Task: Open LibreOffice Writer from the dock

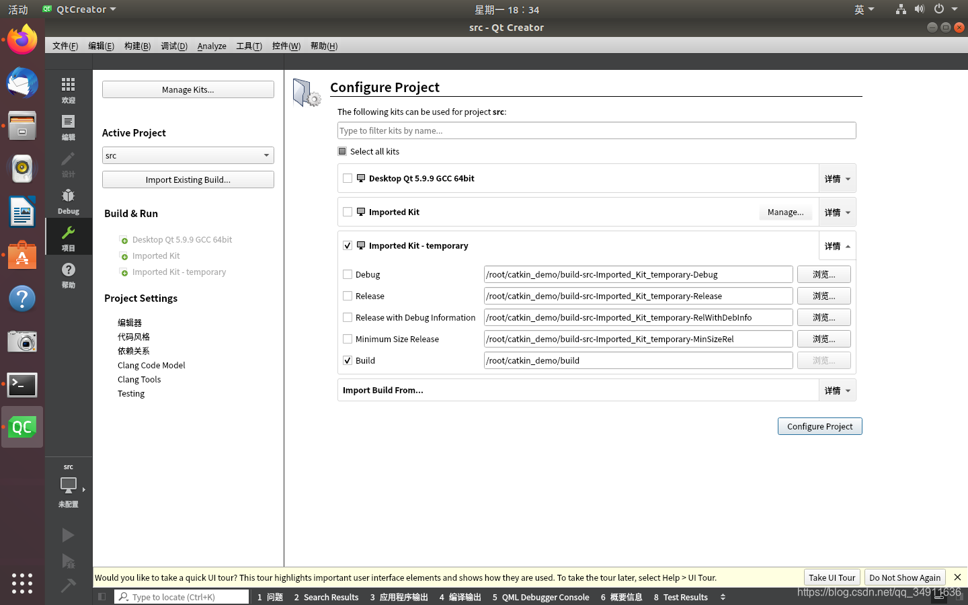Action: coord(22,212)
